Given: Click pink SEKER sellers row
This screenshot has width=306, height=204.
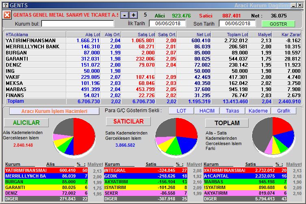Looking at the screenshot, I should point(146,193).
